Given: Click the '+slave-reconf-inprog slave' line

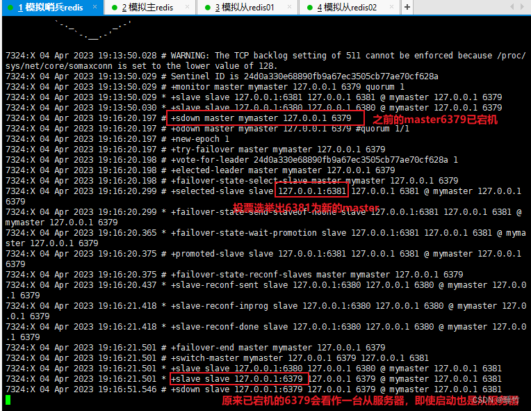Looking at the screenshot, I should pyautogui.click(x=265, y=311).
